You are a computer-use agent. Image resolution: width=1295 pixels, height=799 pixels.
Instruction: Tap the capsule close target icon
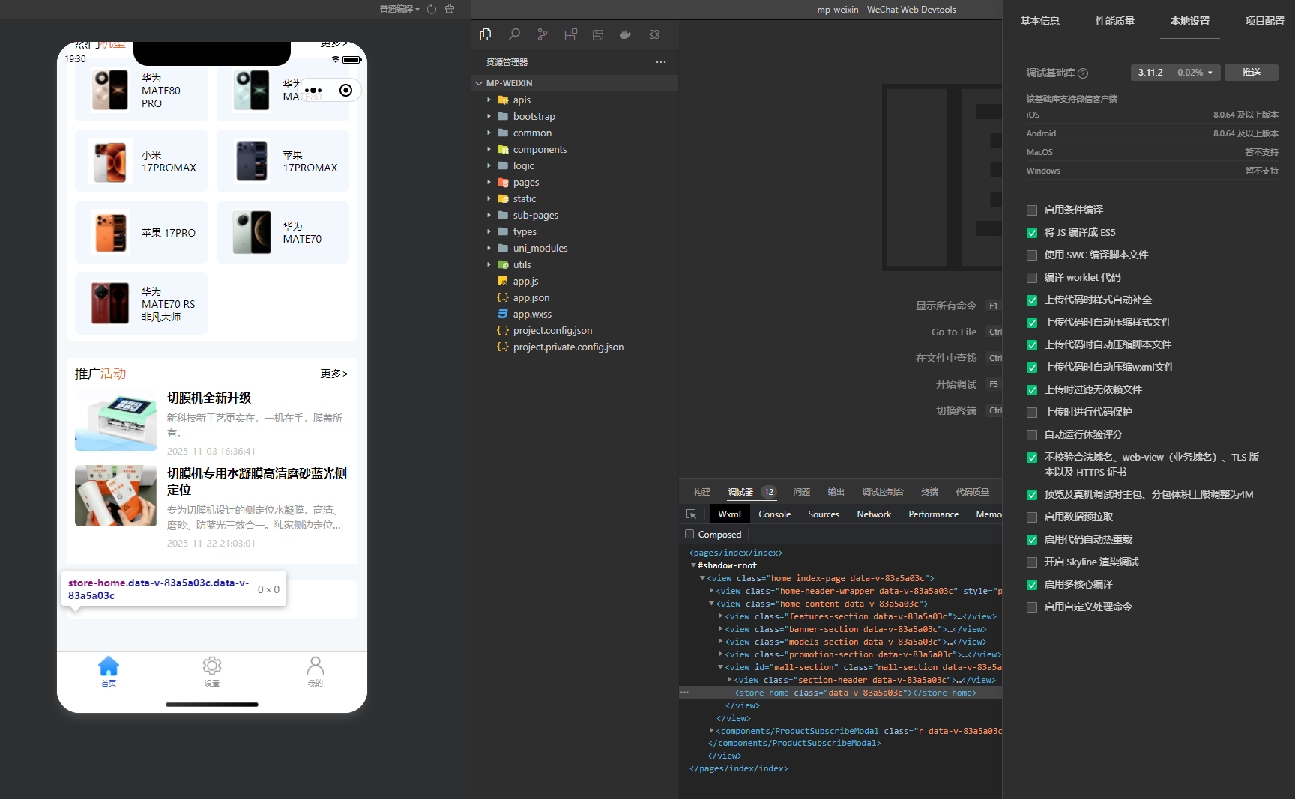[x=345, y=91]
